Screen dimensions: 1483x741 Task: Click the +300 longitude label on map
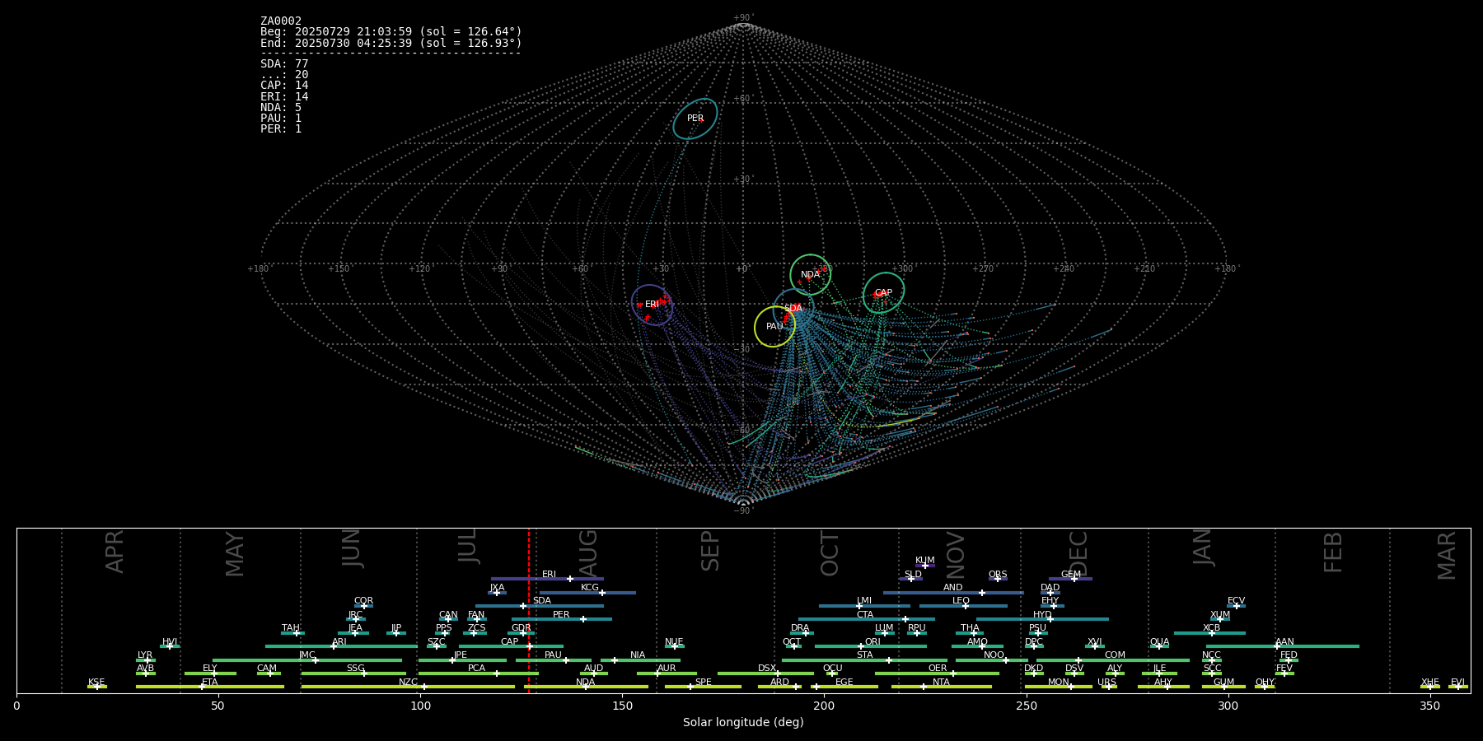[902, 269]
